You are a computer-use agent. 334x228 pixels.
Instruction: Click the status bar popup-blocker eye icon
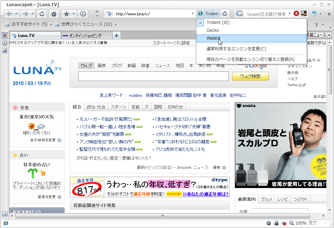click(x=284, y=223)
